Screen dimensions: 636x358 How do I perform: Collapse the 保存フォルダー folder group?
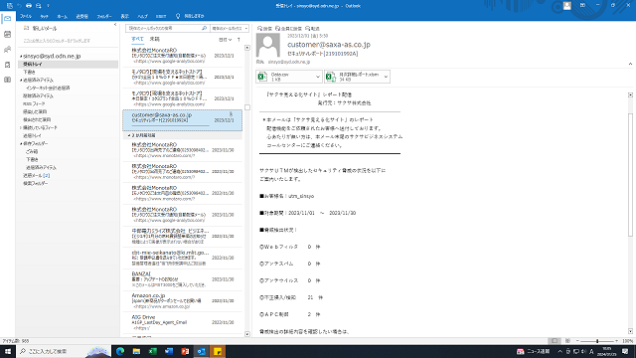point(21,143)
